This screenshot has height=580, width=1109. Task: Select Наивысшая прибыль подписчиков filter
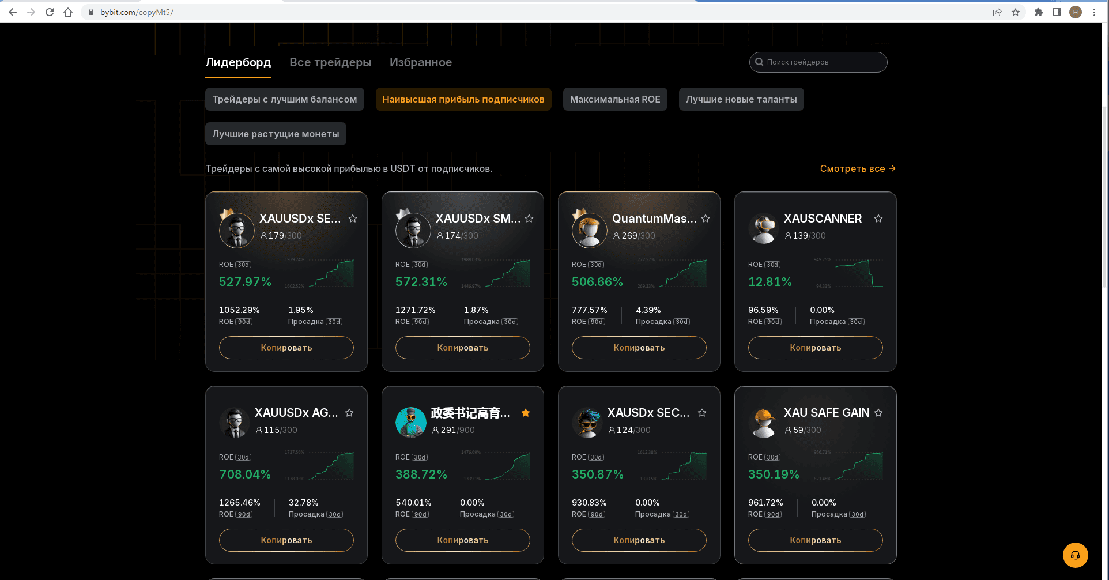coord(463,99)
